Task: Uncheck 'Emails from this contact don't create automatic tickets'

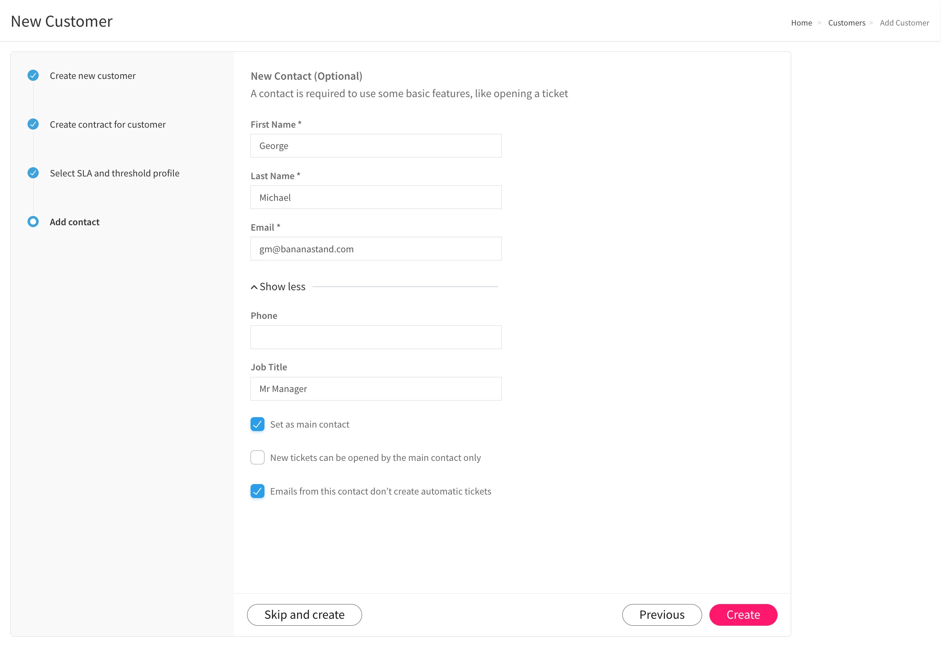Action: point(258,491)
